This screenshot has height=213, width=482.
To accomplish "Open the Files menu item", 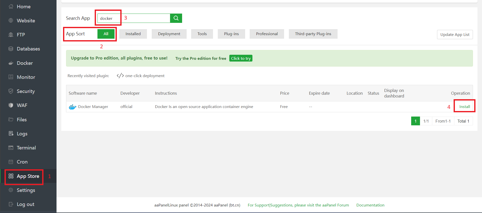I will point(22,120).
